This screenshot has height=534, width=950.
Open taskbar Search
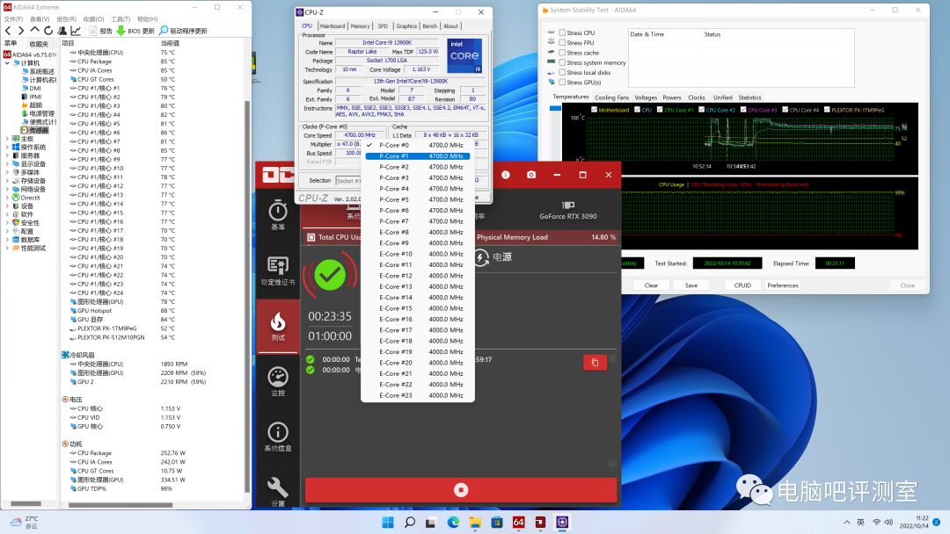click(x=410, y=522)
